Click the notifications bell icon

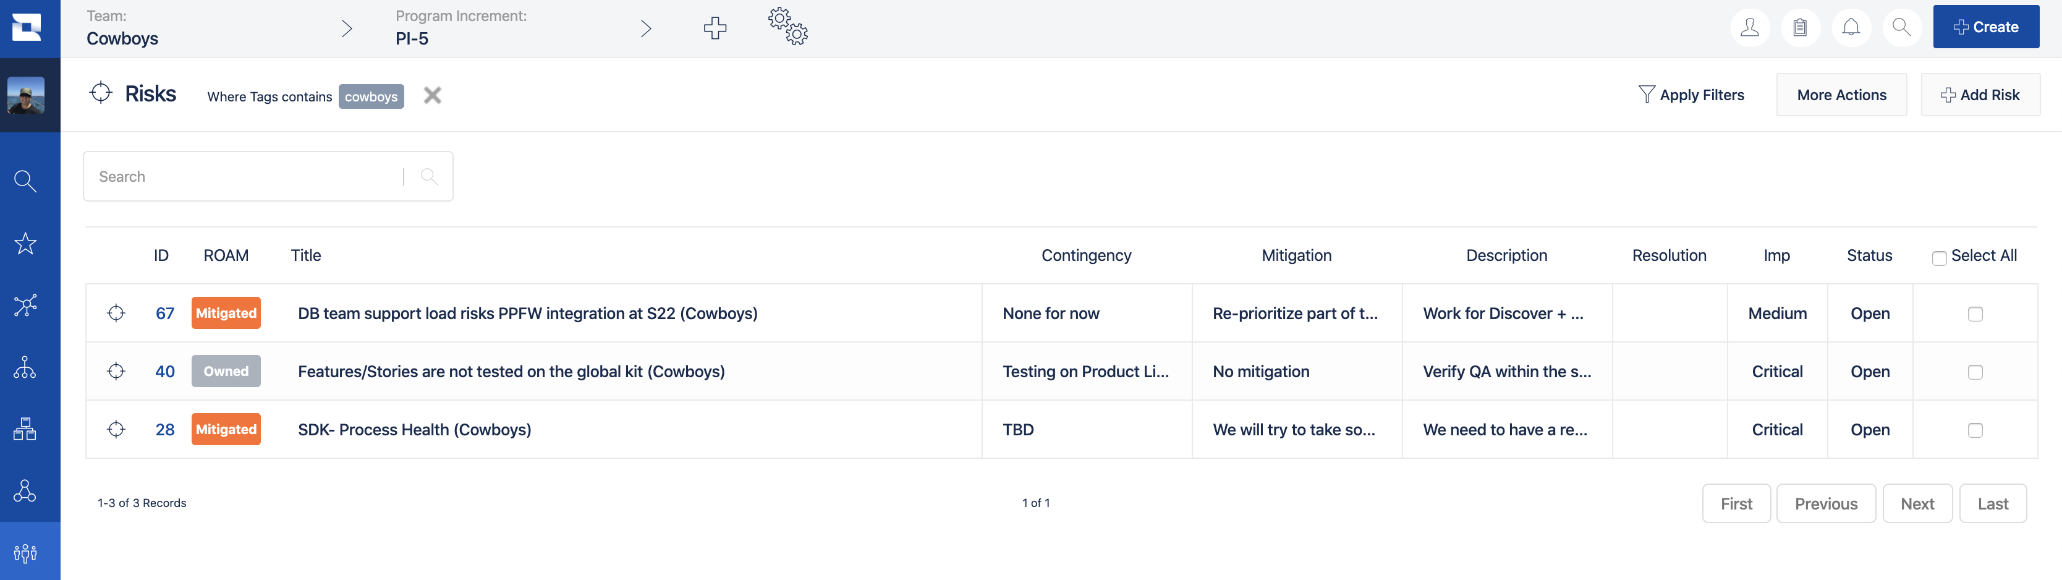point(1851,27)
